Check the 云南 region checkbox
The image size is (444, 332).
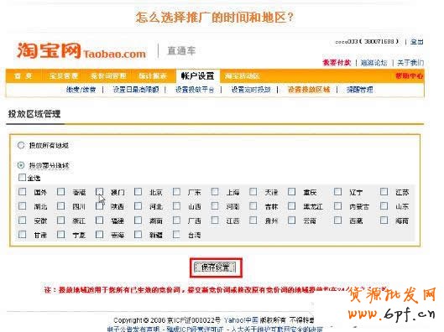pyautogui.click(x=291, y=220)
